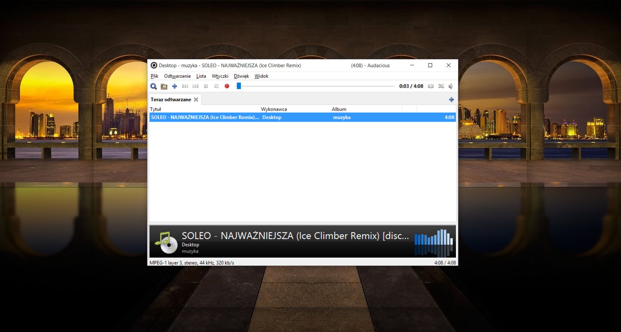Click the 4:08 / 4:08 status bar total
The image size is (621, 332).
(445, 263)
